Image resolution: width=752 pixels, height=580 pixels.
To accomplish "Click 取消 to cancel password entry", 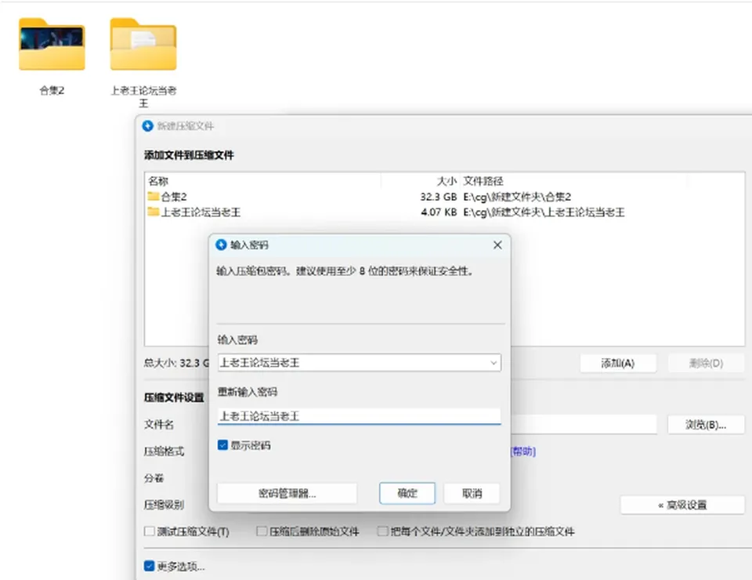I will click(x=472, y=493).
